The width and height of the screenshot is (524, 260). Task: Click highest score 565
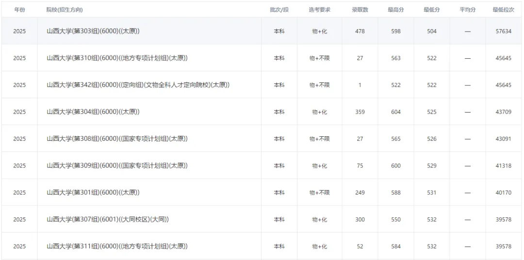click(x=396, y=139)
